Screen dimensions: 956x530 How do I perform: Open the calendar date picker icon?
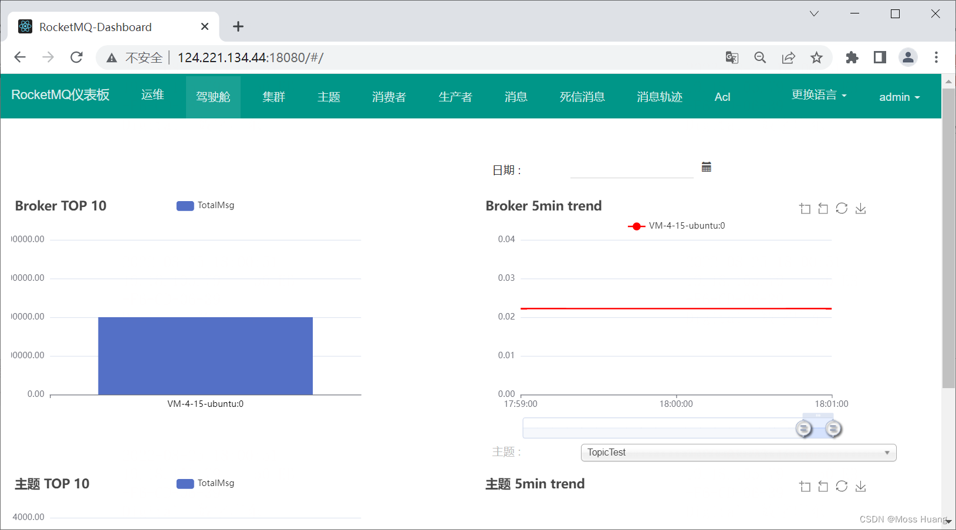tap(706, 167)
